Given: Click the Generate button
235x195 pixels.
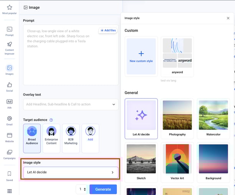Looking at the screenshot, I should 103,189.
